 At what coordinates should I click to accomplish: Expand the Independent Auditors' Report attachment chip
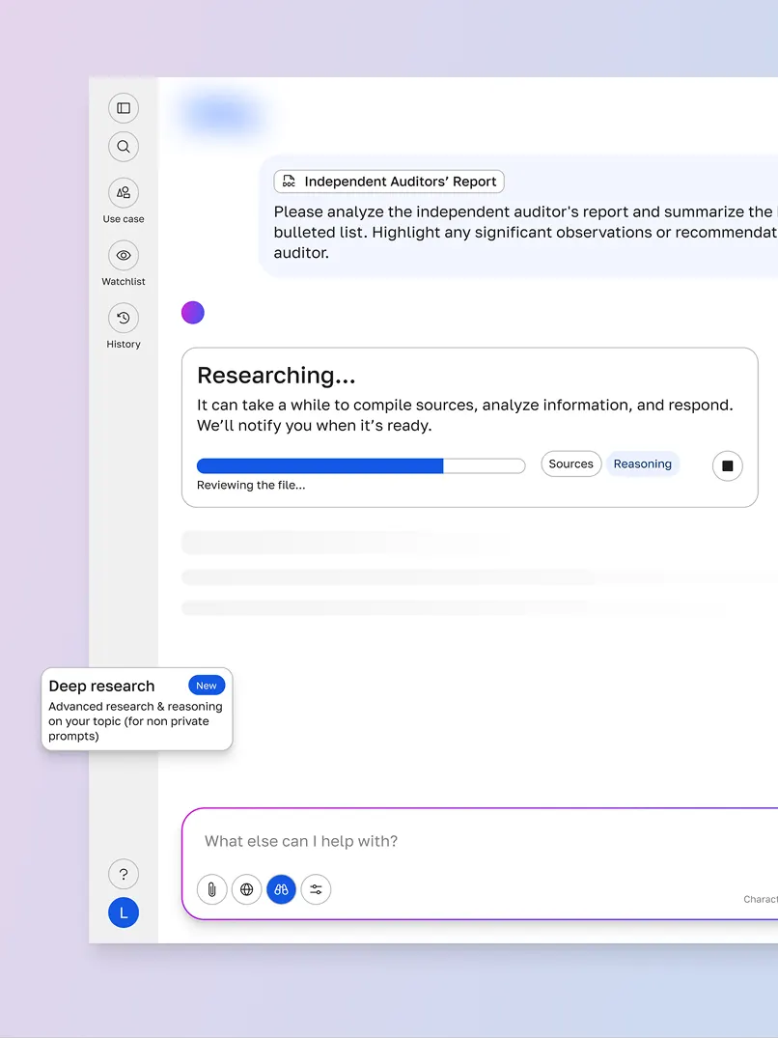pyautogui.click(x=388, y=181)
